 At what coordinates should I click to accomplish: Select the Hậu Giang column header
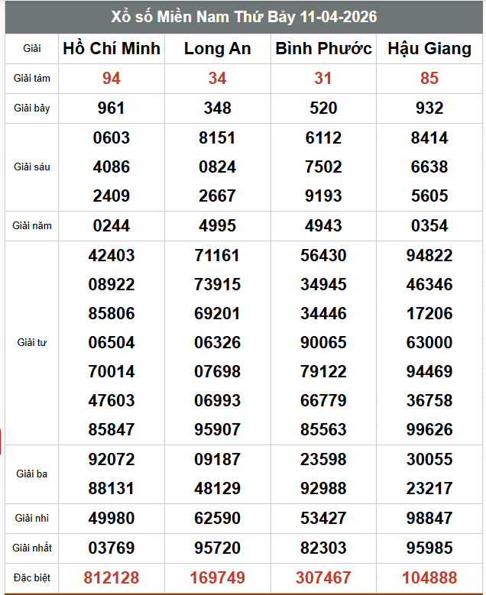[x=429, y=49]
